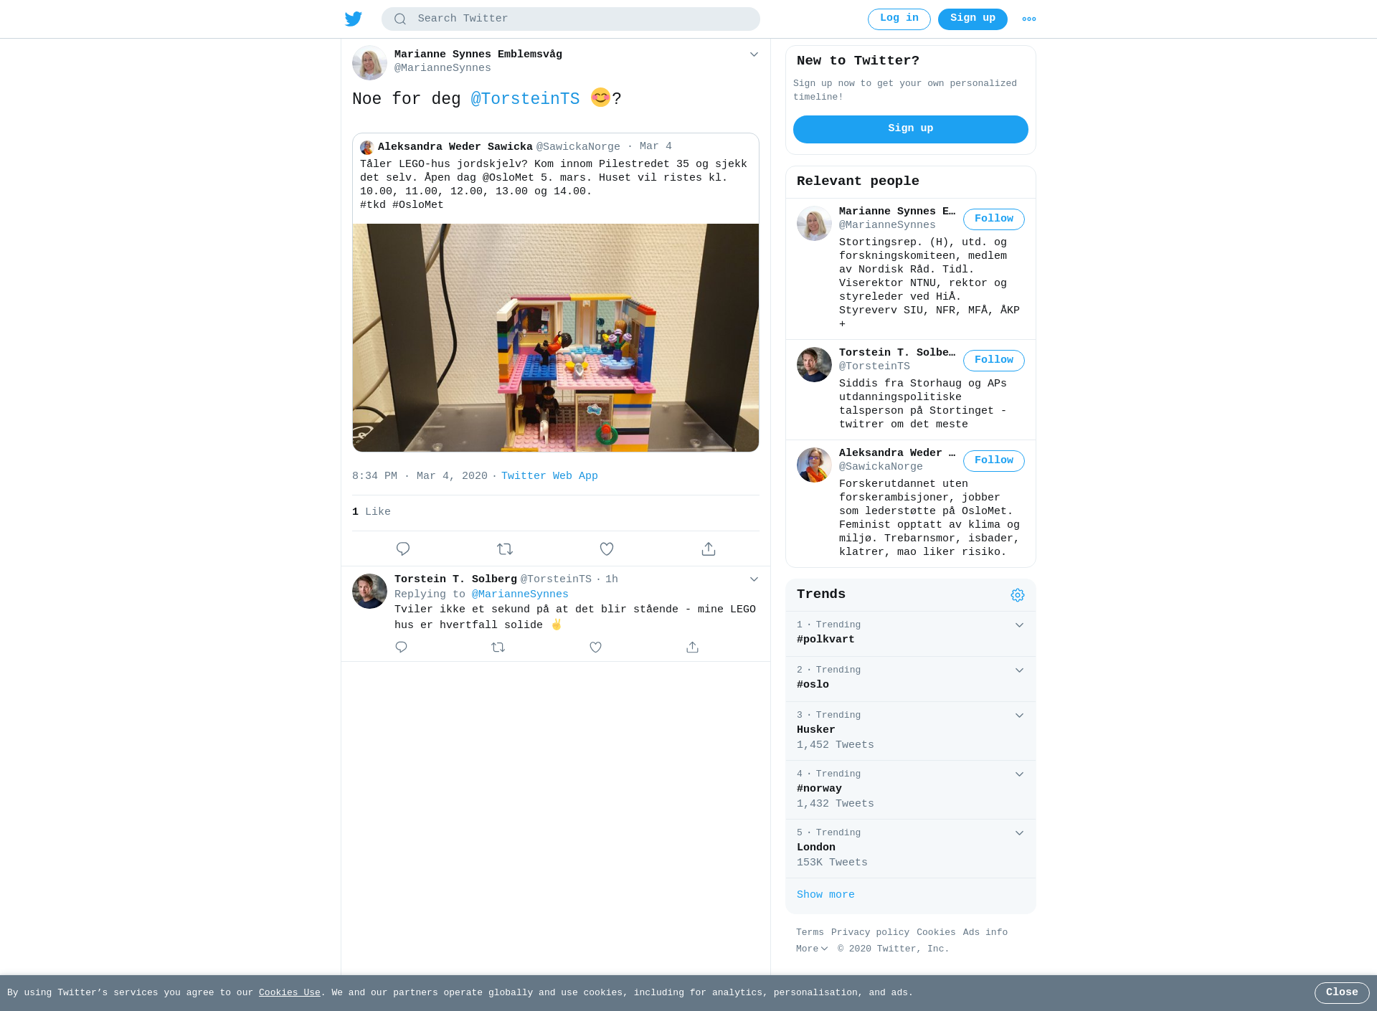Open Trends settings gear
This screenshot has width=1377, height=1011.
(x=1018, y=595)
